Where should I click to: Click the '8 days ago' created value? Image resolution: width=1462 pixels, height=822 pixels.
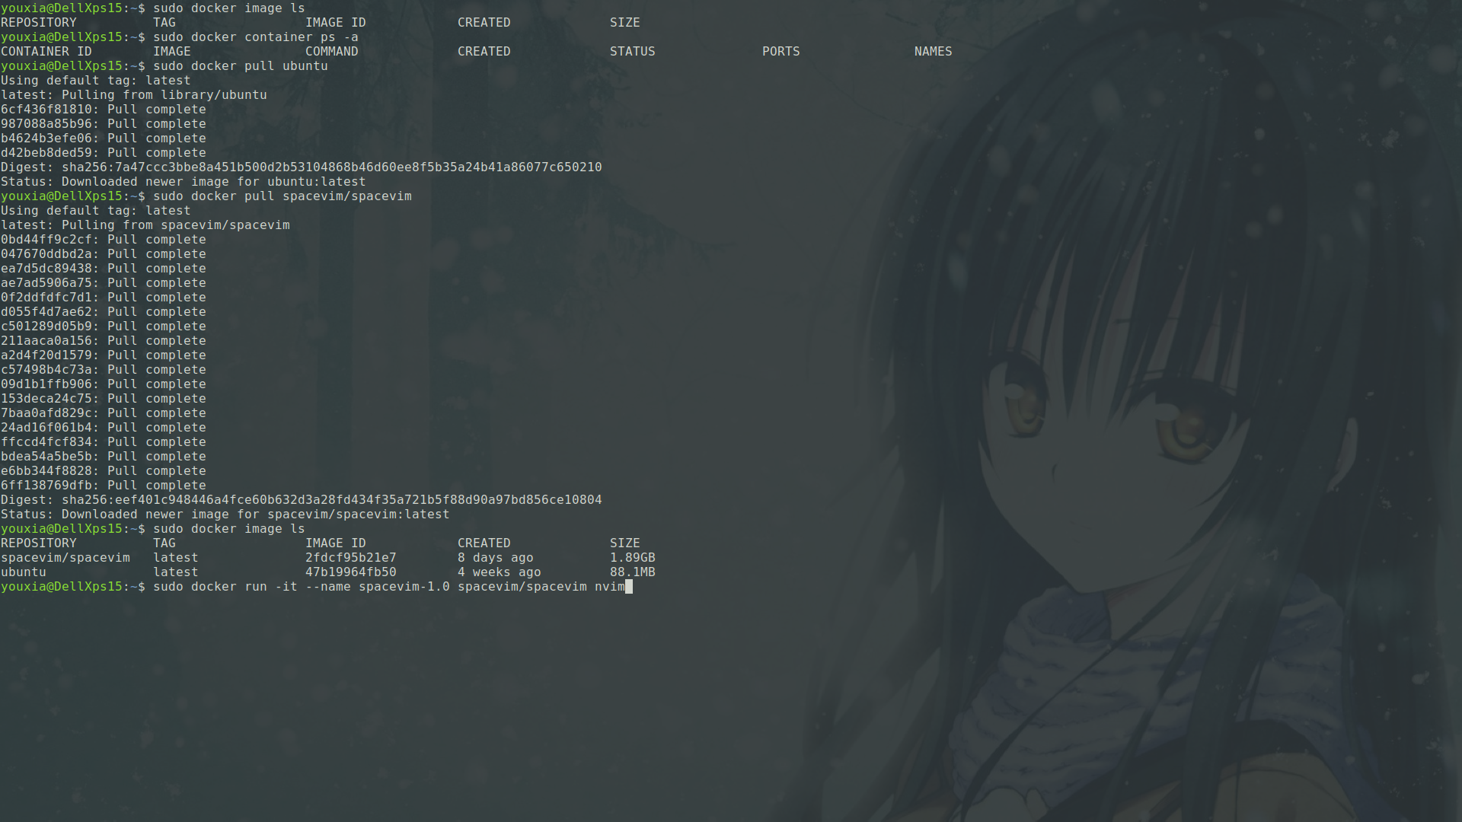click(496, 558)
